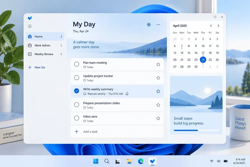Screen dimensions: 250x167
Task: Open Microsoft Edge from the taskbar
Action: 141,161
